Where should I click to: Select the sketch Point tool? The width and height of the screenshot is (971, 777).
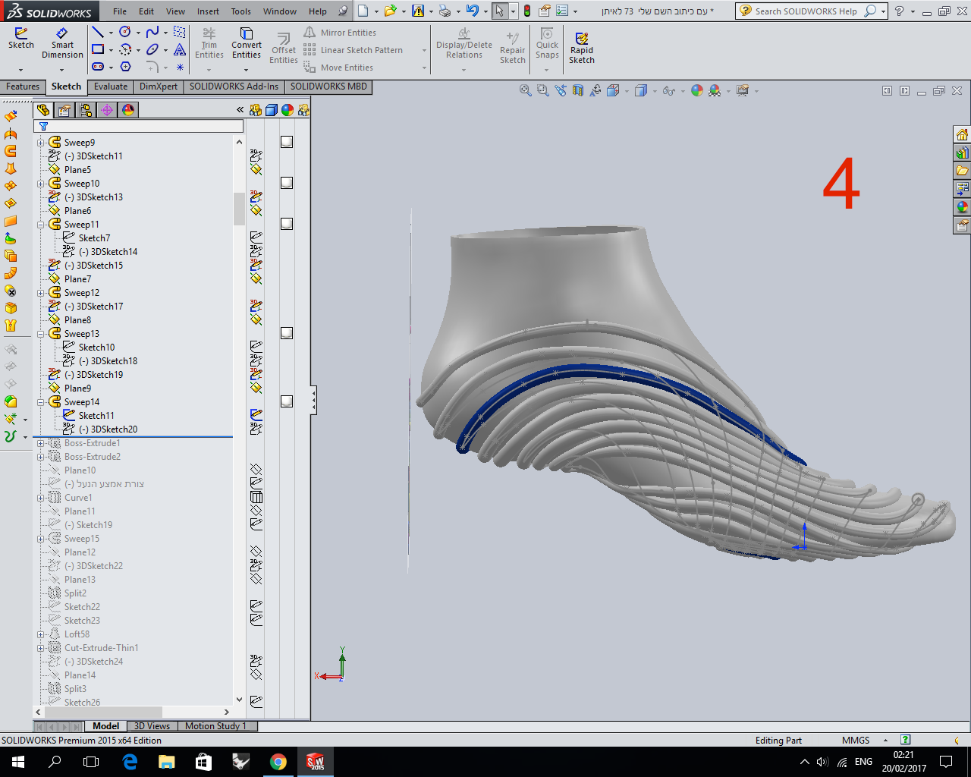(x=180, y=67)
